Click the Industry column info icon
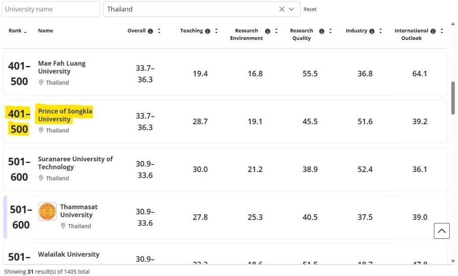 click(x=372, y=31)
